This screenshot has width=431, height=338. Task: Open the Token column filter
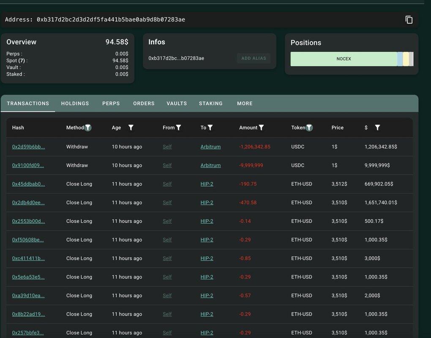309,128
